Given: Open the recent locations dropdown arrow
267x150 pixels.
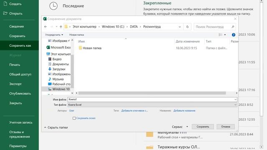Looking at the screenshot, I should coord(56,27).
